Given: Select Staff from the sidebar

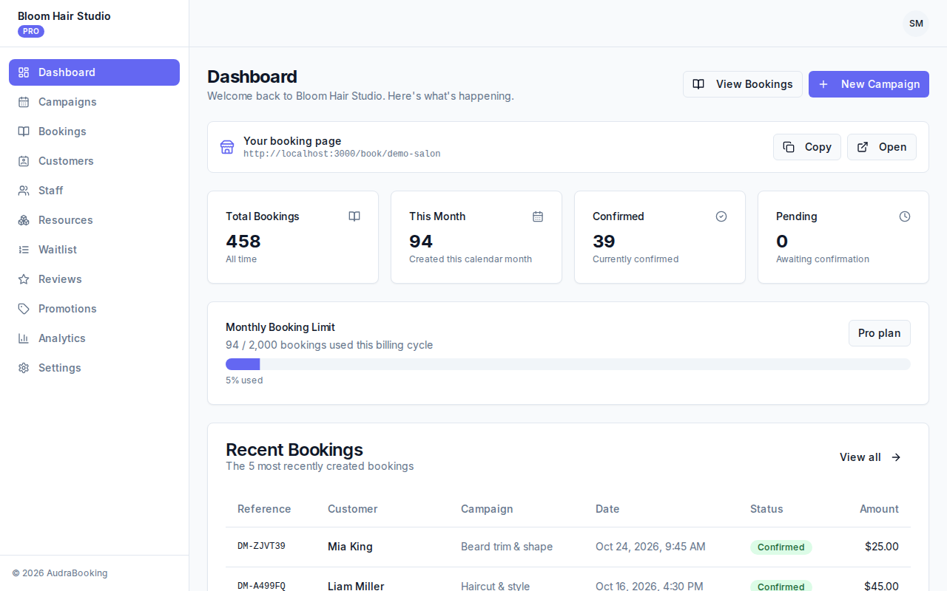Looking at the screenshot, I should [94, 191].
